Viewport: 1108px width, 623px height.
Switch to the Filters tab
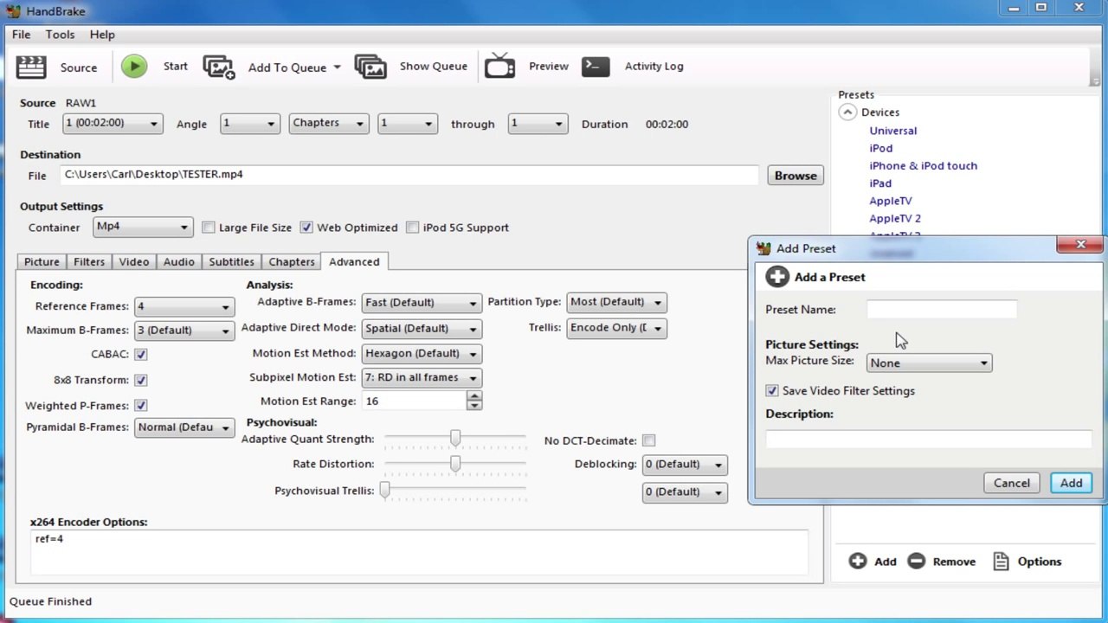(x=89, y=261)
